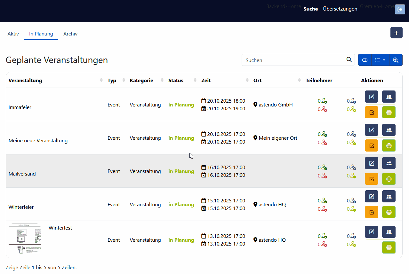Sort table by Status column

pyautogui.click(x=195, y=81)
